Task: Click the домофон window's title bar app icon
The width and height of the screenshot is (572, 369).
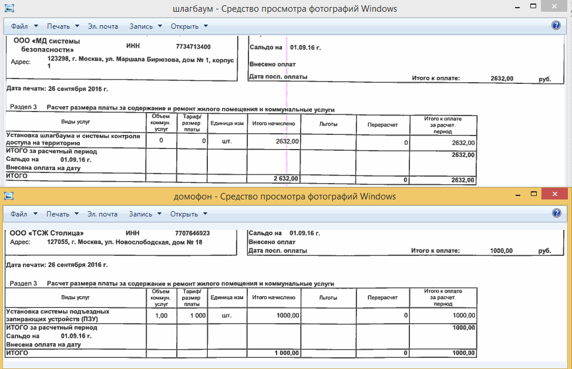Action: [x=9, y=196]
